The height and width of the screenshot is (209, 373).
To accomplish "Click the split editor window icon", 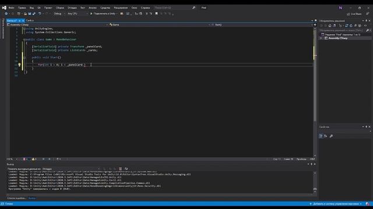I will [x=315, y=24].
